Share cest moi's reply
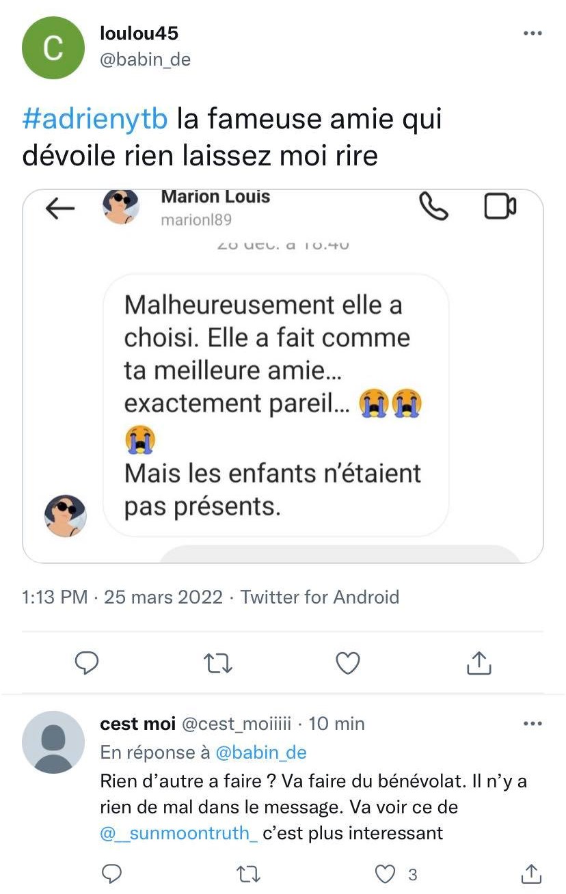This screenshot has width=566, height=894. click(531, 873)
